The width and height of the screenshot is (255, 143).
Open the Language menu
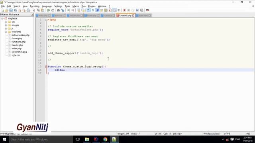(47, 6)
